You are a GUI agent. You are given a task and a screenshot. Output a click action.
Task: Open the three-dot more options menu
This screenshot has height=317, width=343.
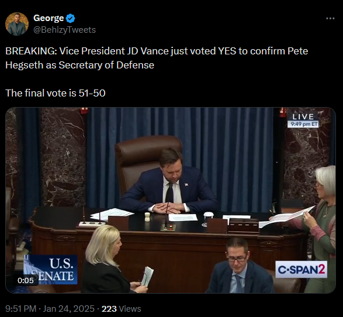pyautogui.click(x=330, y=18)
